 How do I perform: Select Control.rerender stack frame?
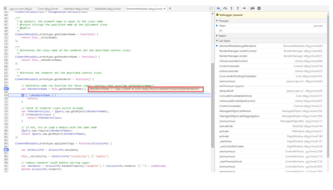click(271, 66)
